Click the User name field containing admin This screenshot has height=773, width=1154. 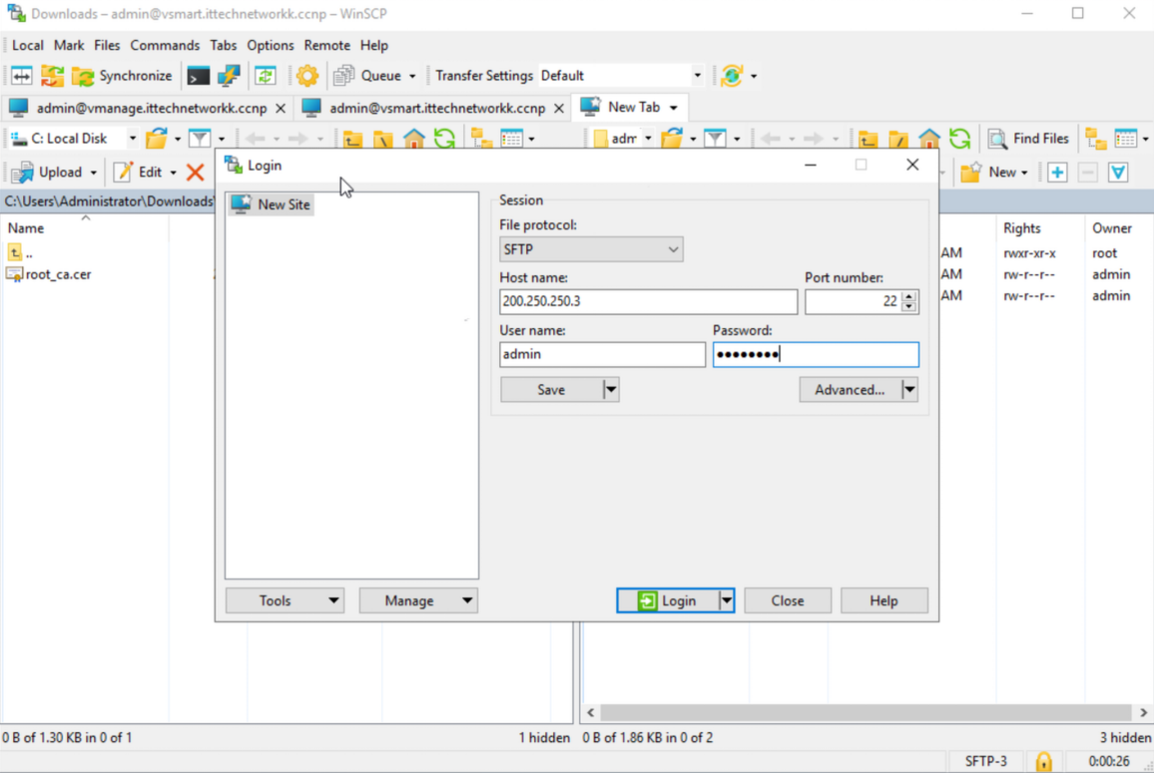pyautogui.click(x=602, y=354)
